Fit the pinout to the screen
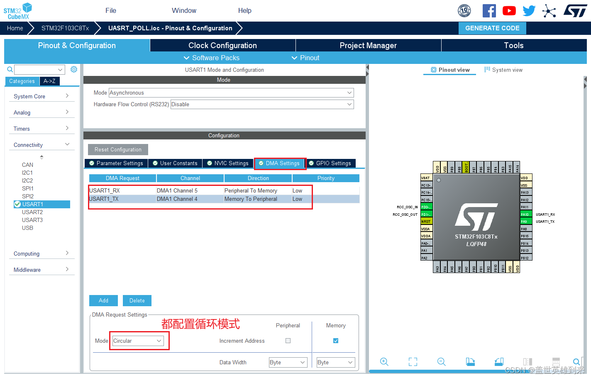This screenshot has width=591, height=378. pyautogui.click(x=413, y=361)
